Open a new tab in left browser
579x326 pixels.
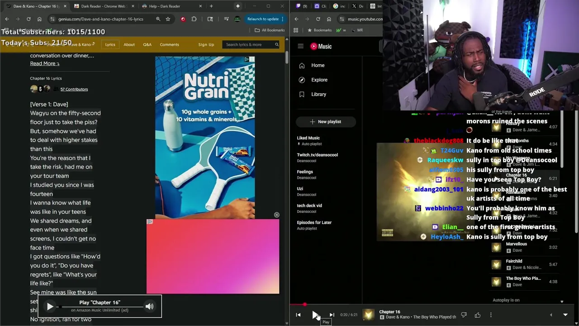coord(211,6)
